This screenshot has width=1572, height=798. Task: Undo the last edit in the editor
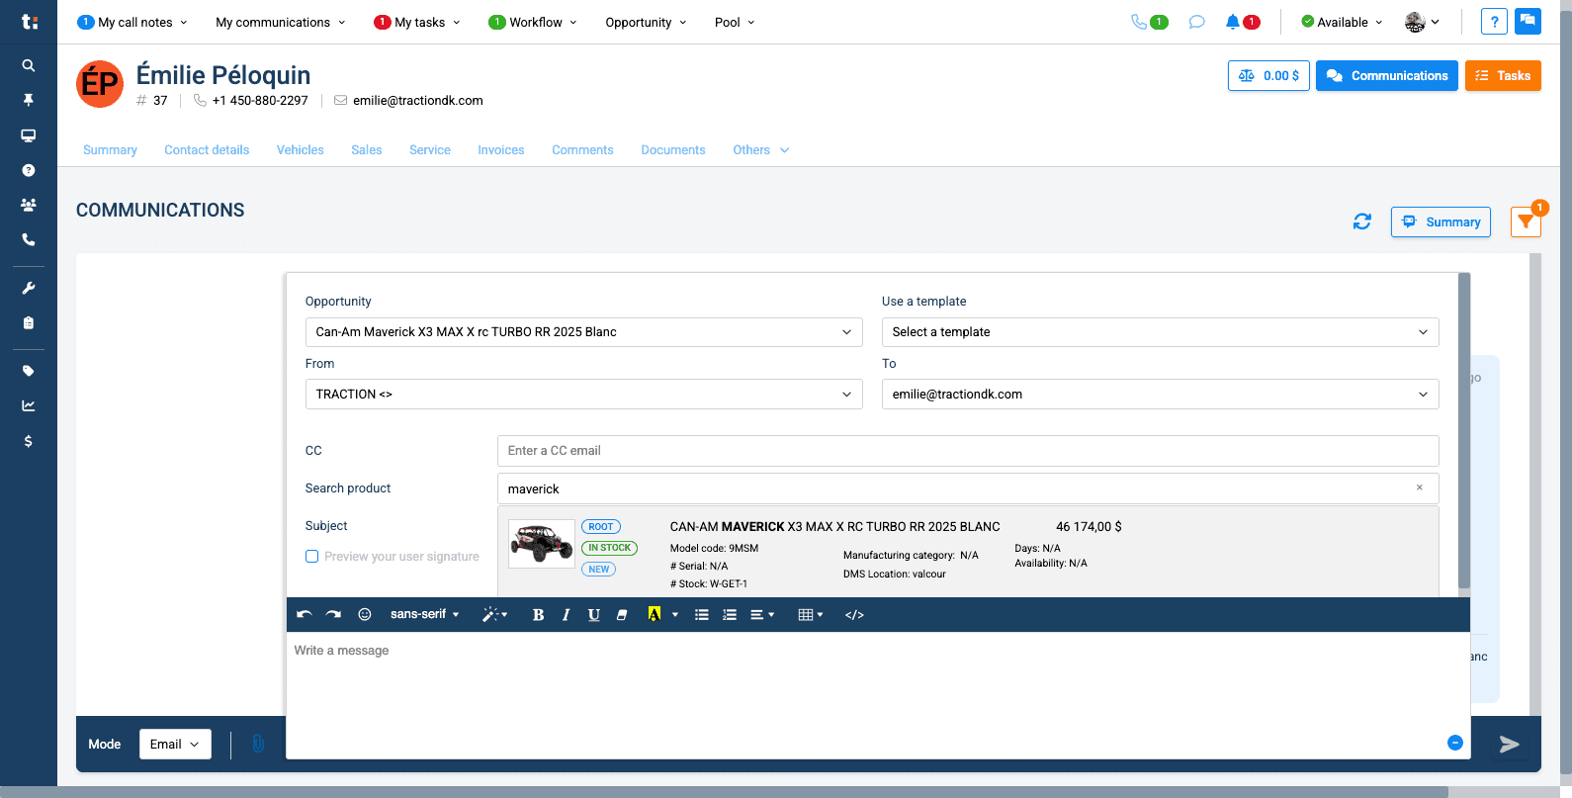point(305,615)
